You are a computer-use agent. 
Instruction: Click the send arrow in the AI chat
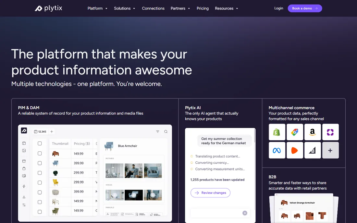[x=245, y=213]
